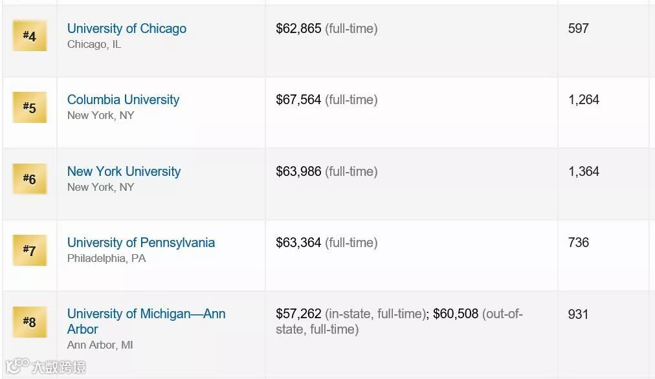The height and width of the screenshot is (379, 655).
Task: Click the #4 rank badge
Action: [x=30, y=36]
